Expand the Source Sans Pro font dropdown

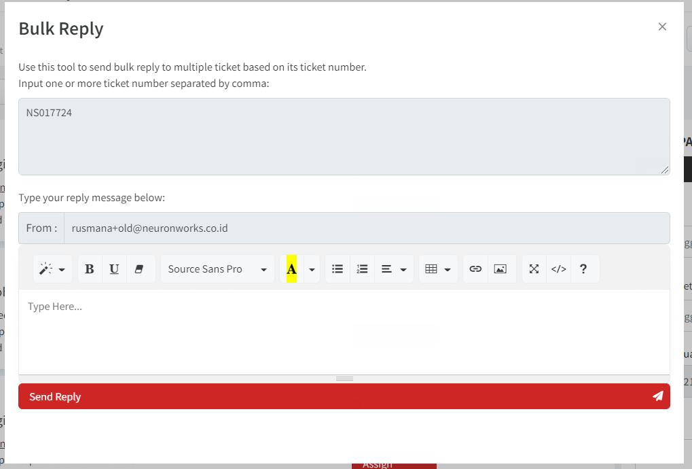pos(217,269)
